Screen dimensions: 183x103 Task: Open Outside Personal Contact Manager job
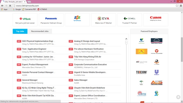pyautogui.click(x=38, y=72)
